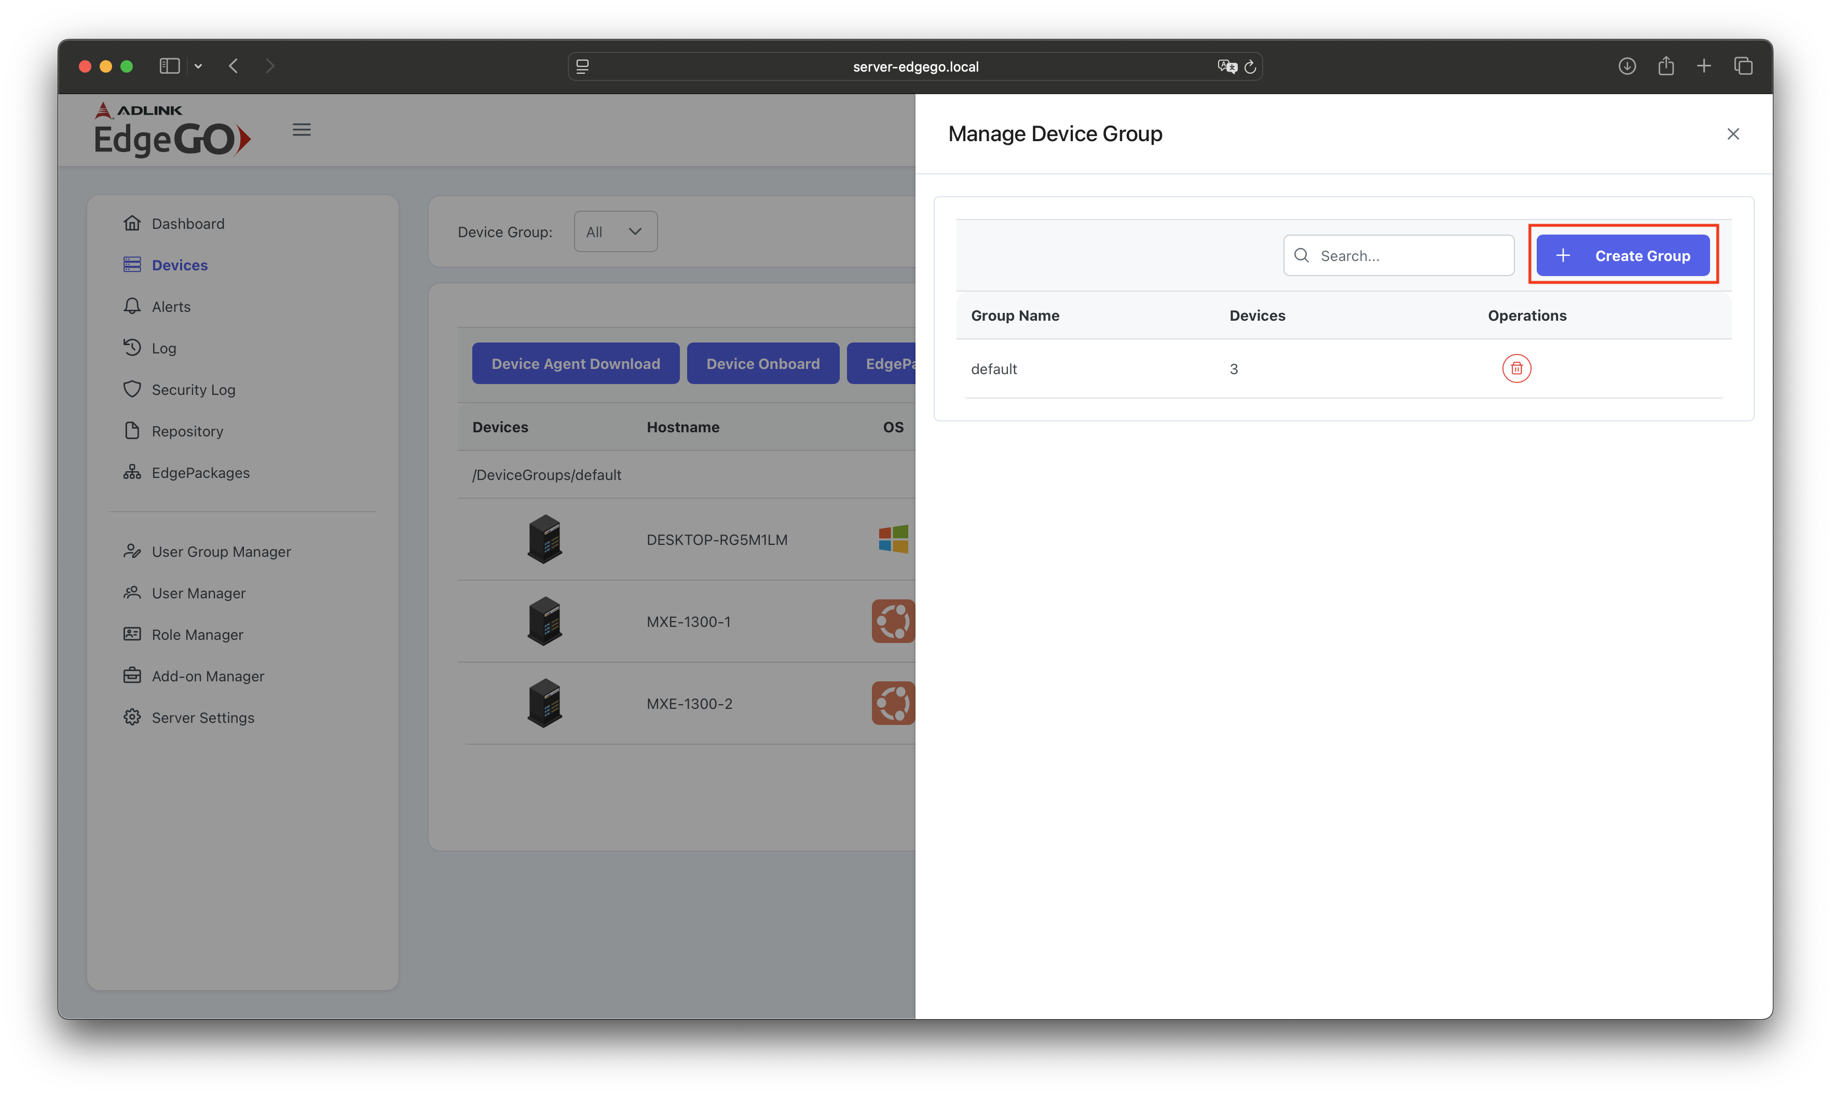Click Device Agent Download button
1831x1096 pixels.
[x=576, y=363]
